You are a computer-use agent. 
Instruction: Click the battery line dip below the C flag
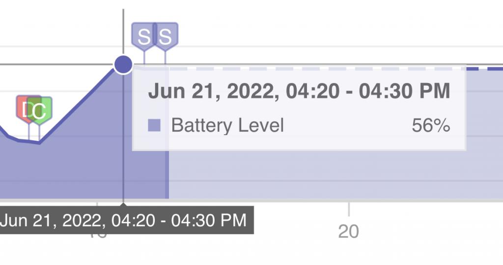pyautogui.click(x=39, y=142)
